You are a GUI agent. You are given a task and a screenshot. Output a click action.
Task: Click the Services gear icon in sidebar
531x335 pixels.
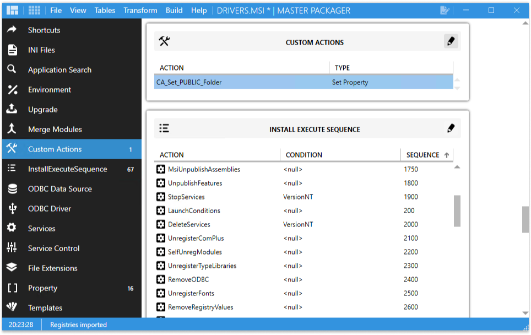tap(12, 228)
